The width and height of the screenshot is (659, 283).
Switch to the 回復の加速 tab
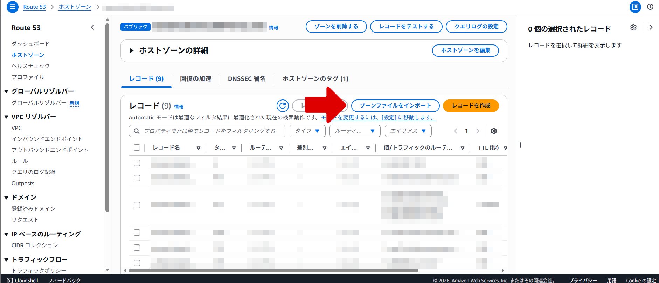[x=195, y=79]
